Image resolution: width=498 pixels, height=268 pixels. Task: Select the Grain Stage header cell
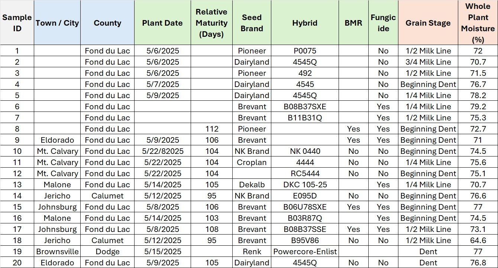point(428,23)
